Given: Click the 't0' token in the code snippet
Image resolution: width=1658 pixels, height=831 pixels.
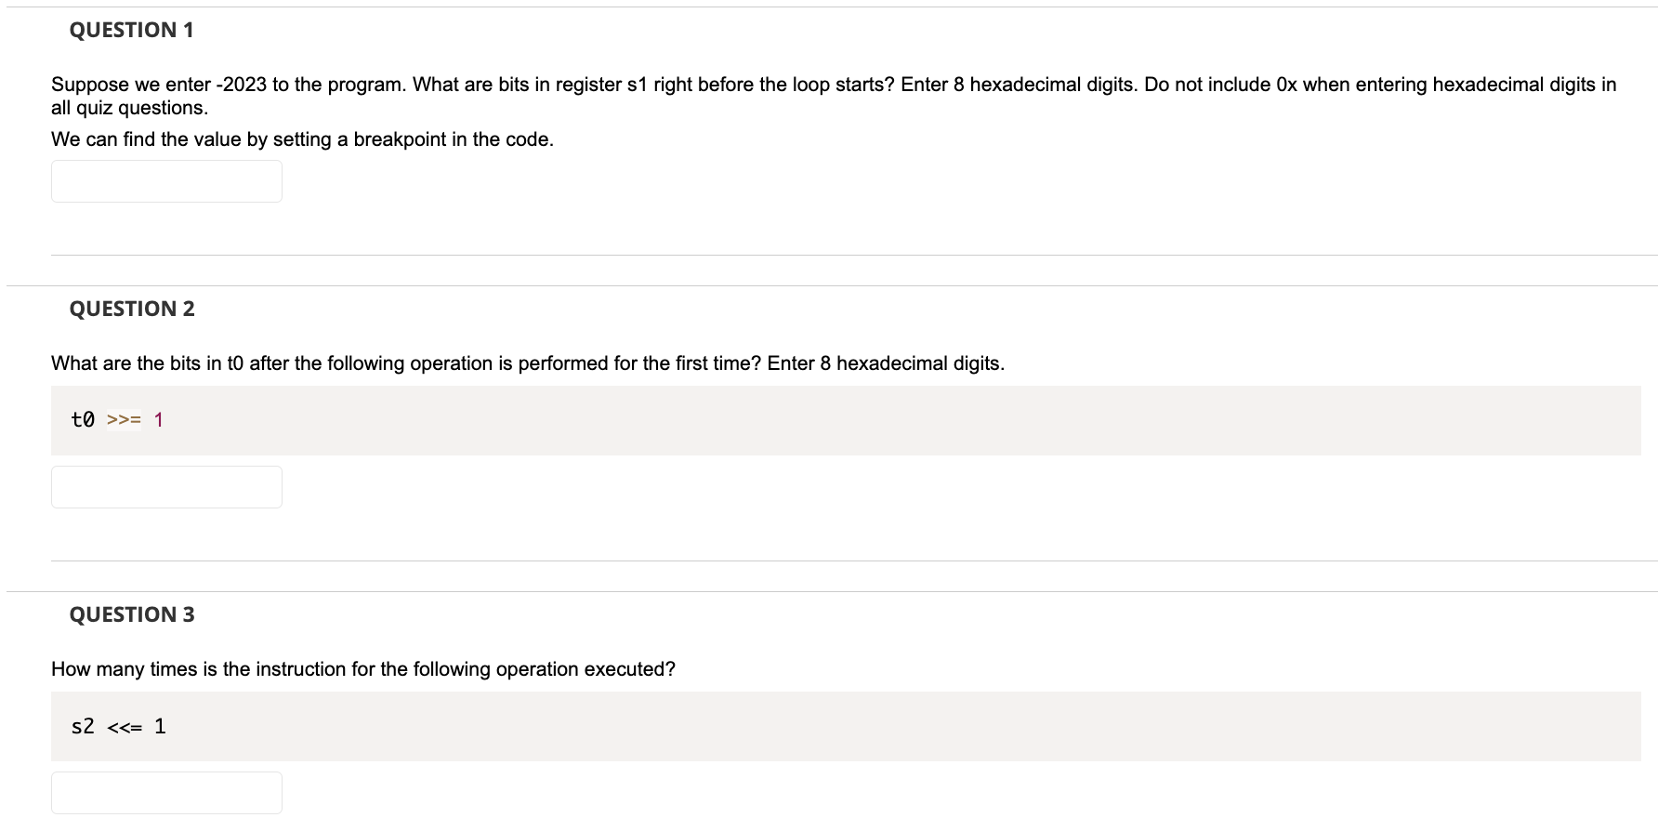Looking at the screenshot, I should 83,420.
